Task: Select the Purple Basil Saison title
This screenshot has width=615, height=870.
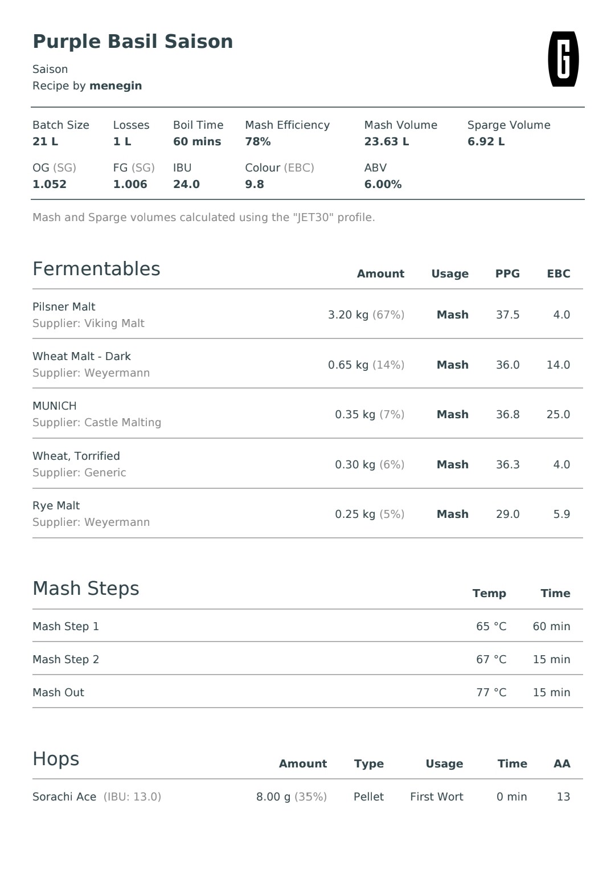Action: pyautogui.click(x=133, y=42)
